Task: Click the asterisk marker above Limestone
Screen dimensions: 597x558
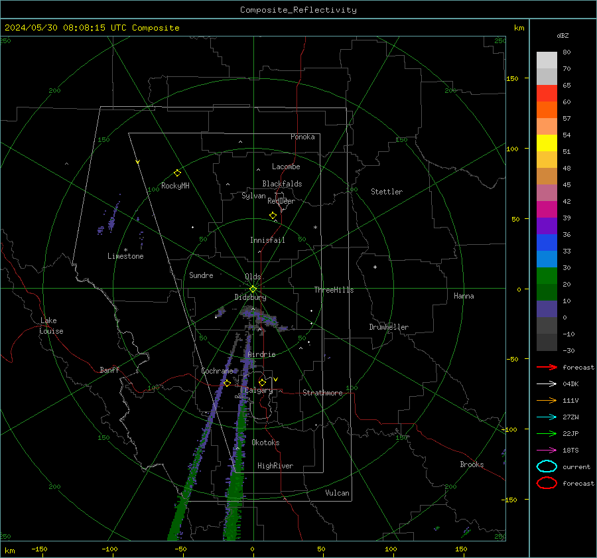Action: coord(125,250)
